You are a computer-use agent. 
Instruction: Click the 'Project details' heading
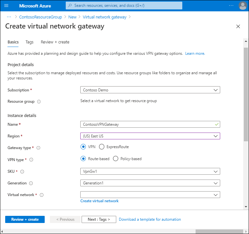tap(21, 65)
